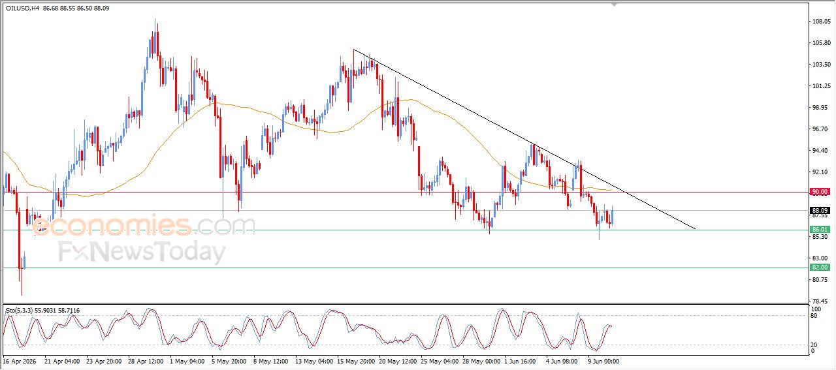
Task: Click the 92.10 price axis label
Action: [x=820, y=172]
